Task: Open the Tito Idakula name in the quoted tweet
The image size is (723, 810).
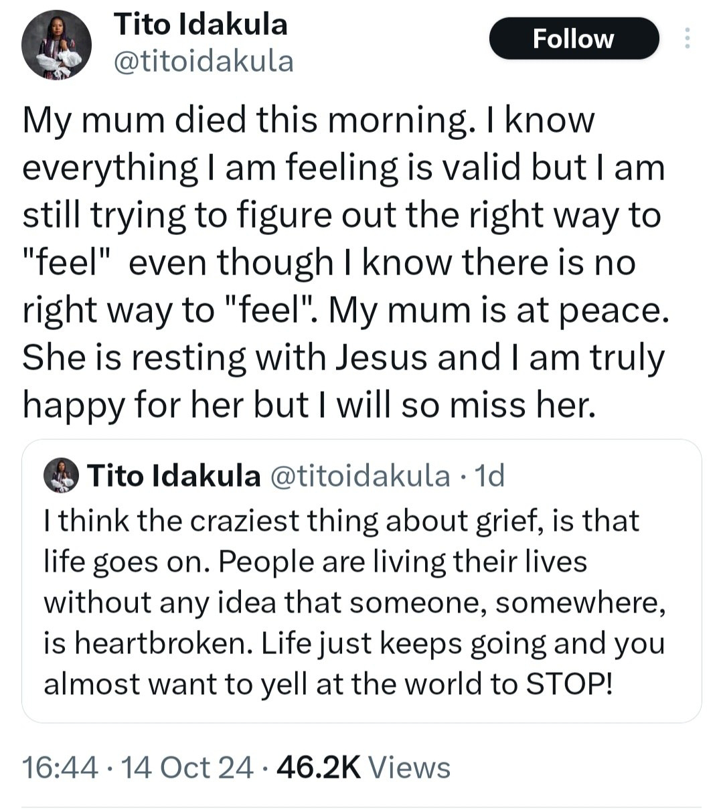Action: click(x=174, y=476)
